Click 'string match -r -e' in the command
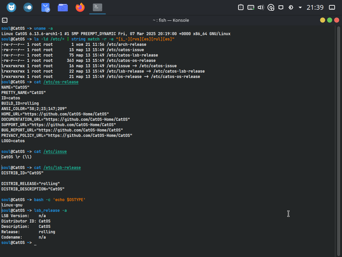The width and height of the screenshot is (342, 257). (x=93, y=39)
